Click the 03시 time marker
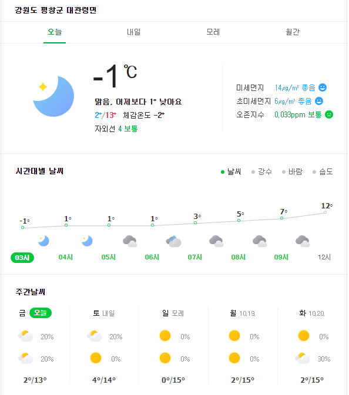Screen dimensions: 349x395 tap(22, 258)
